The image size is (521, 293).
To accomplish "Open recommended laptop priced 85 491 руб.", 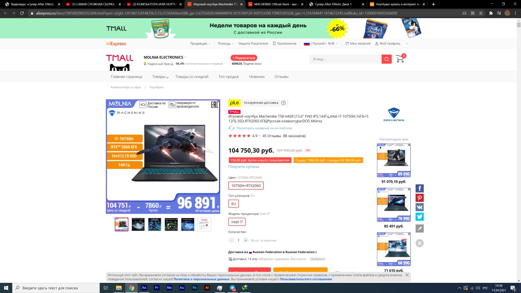I will click(394, 205).
